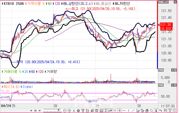Jump to the first chart bar

point(31,110)
